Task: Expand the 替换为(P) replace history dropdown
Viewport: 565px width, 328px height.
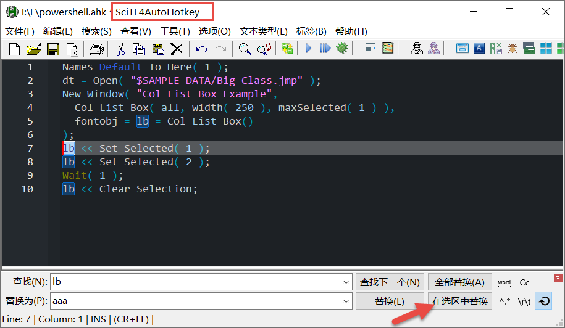Action: coord(346,301)
